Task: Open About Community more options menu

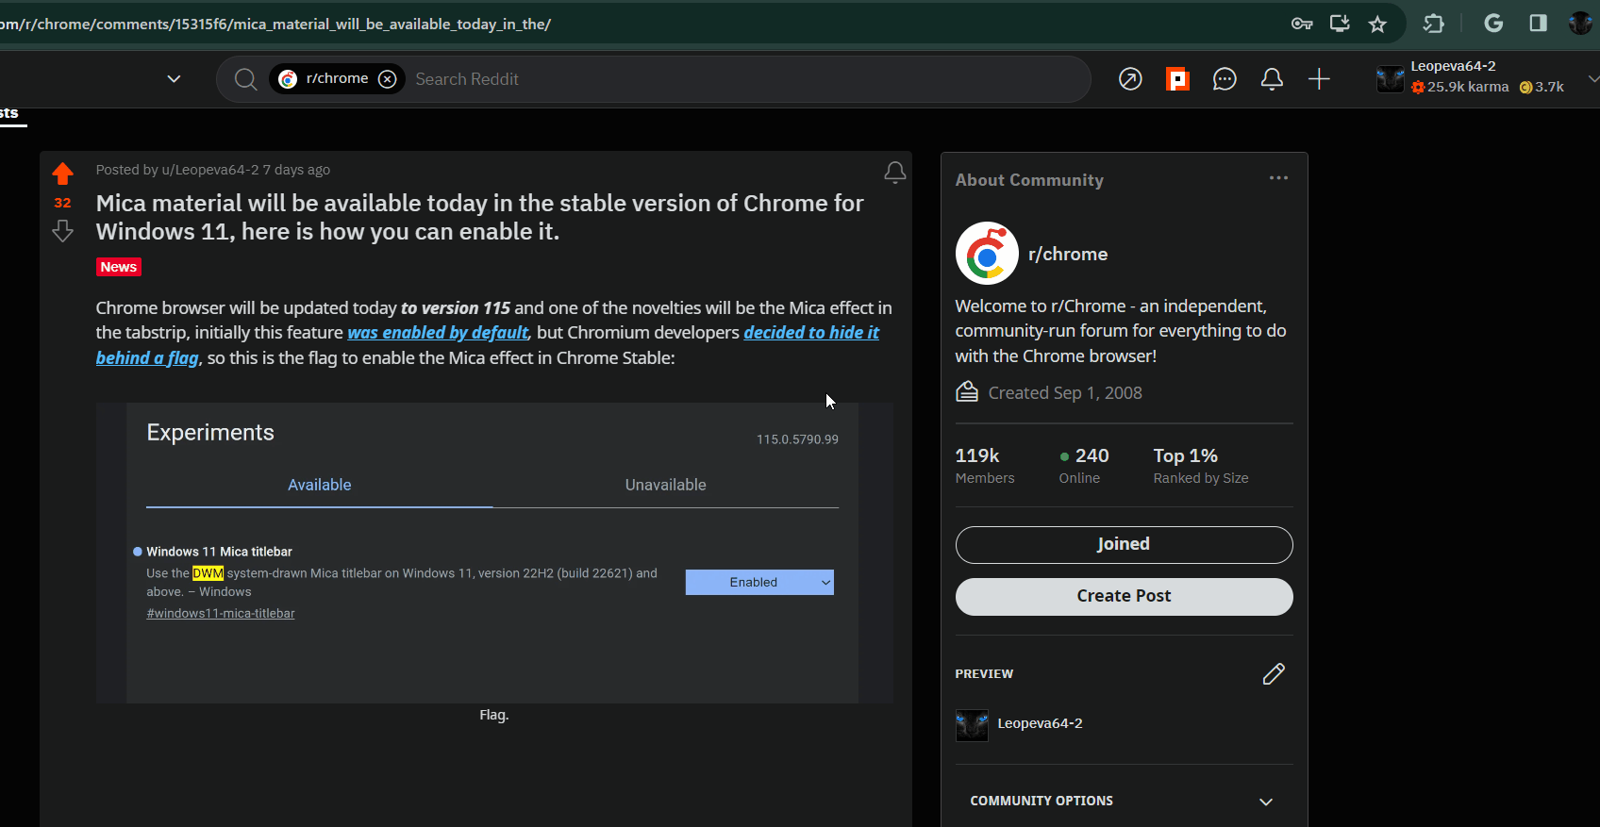Action: click(x=1278, y=178)
